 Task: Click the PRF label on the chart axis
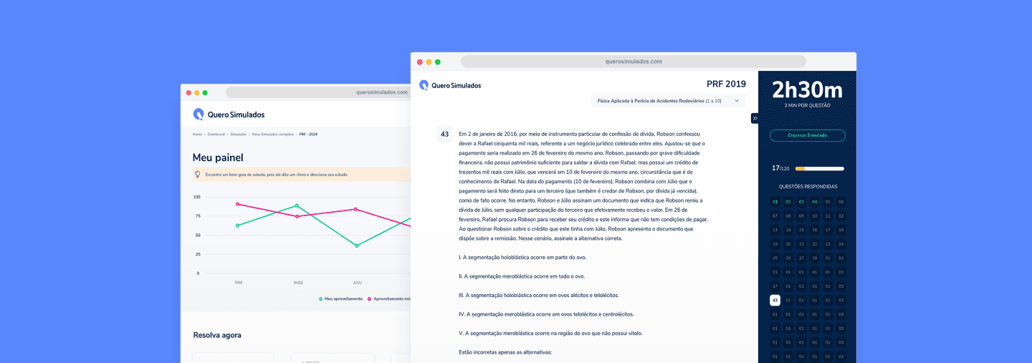[x=238, y=283]
